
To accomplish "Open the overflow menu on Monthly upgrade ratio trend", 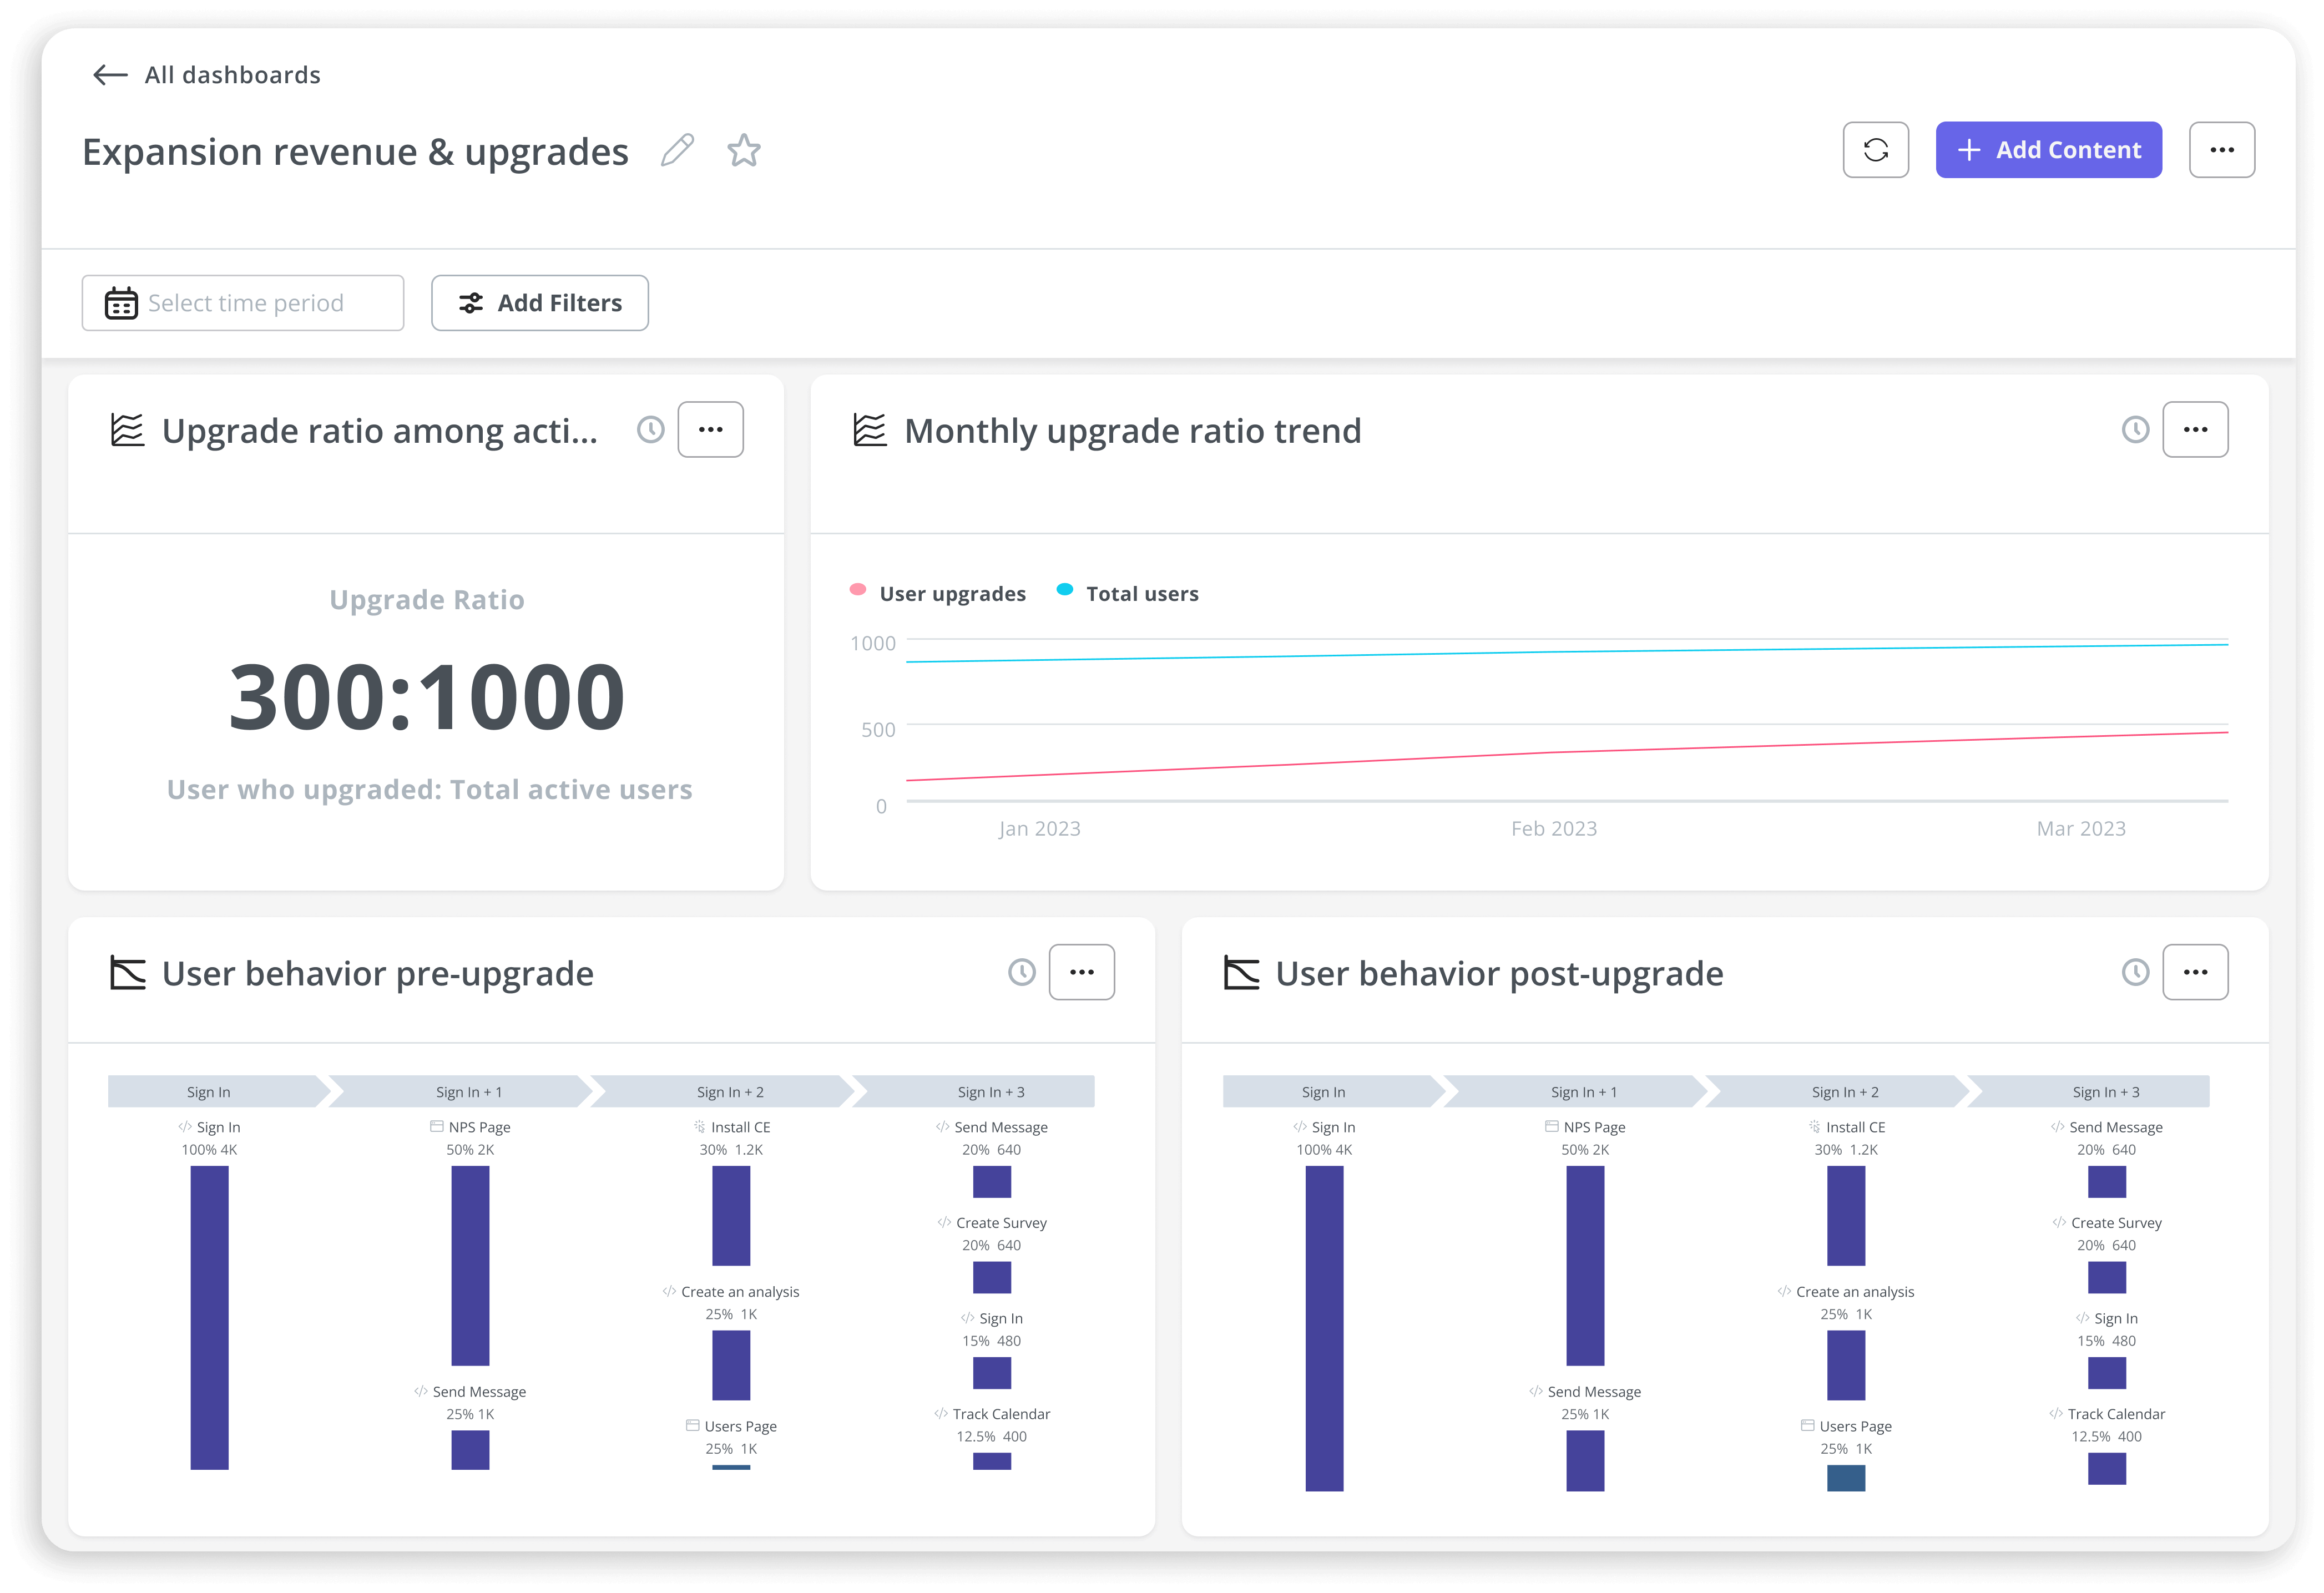I will [x=2196, y=429].
